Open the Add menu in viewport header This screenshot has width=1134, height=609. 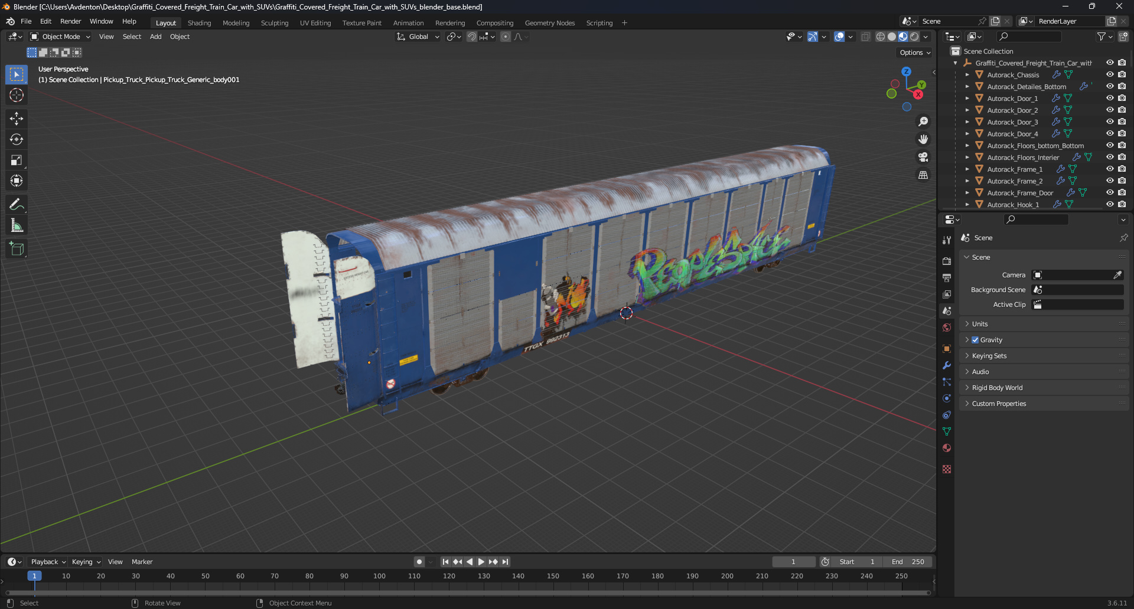155,37
